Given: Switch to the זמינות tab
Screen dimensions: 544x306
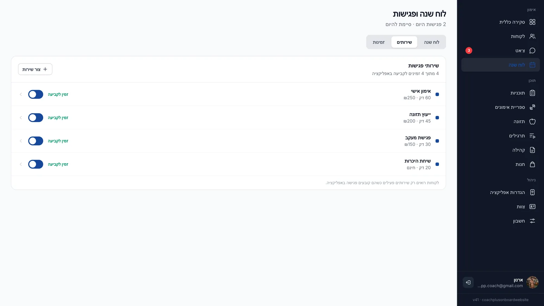Looking at the screenshot, I should 379,42.
